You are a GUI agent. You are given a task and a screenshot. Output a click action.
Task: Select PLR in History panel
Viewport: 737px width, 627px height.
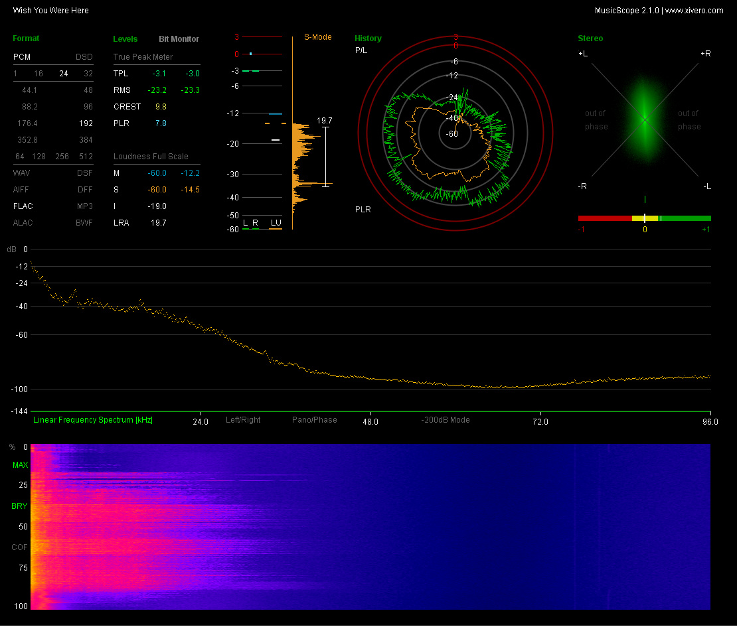pyautogui.click(x=363, y=210)
